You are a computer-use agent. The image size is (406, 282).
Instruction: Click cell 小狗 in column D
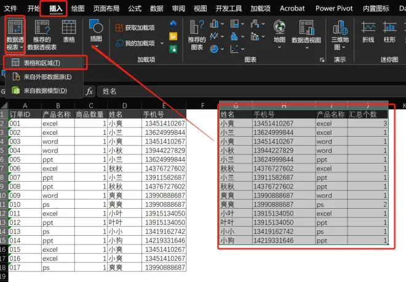(x=124, y=241)
